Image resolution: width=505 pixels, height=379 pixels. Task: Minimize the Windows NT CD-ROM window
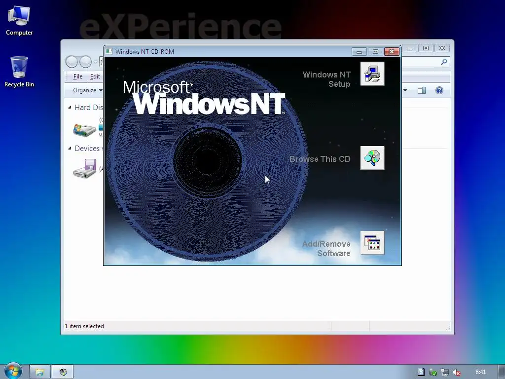(x=359, y=51)
